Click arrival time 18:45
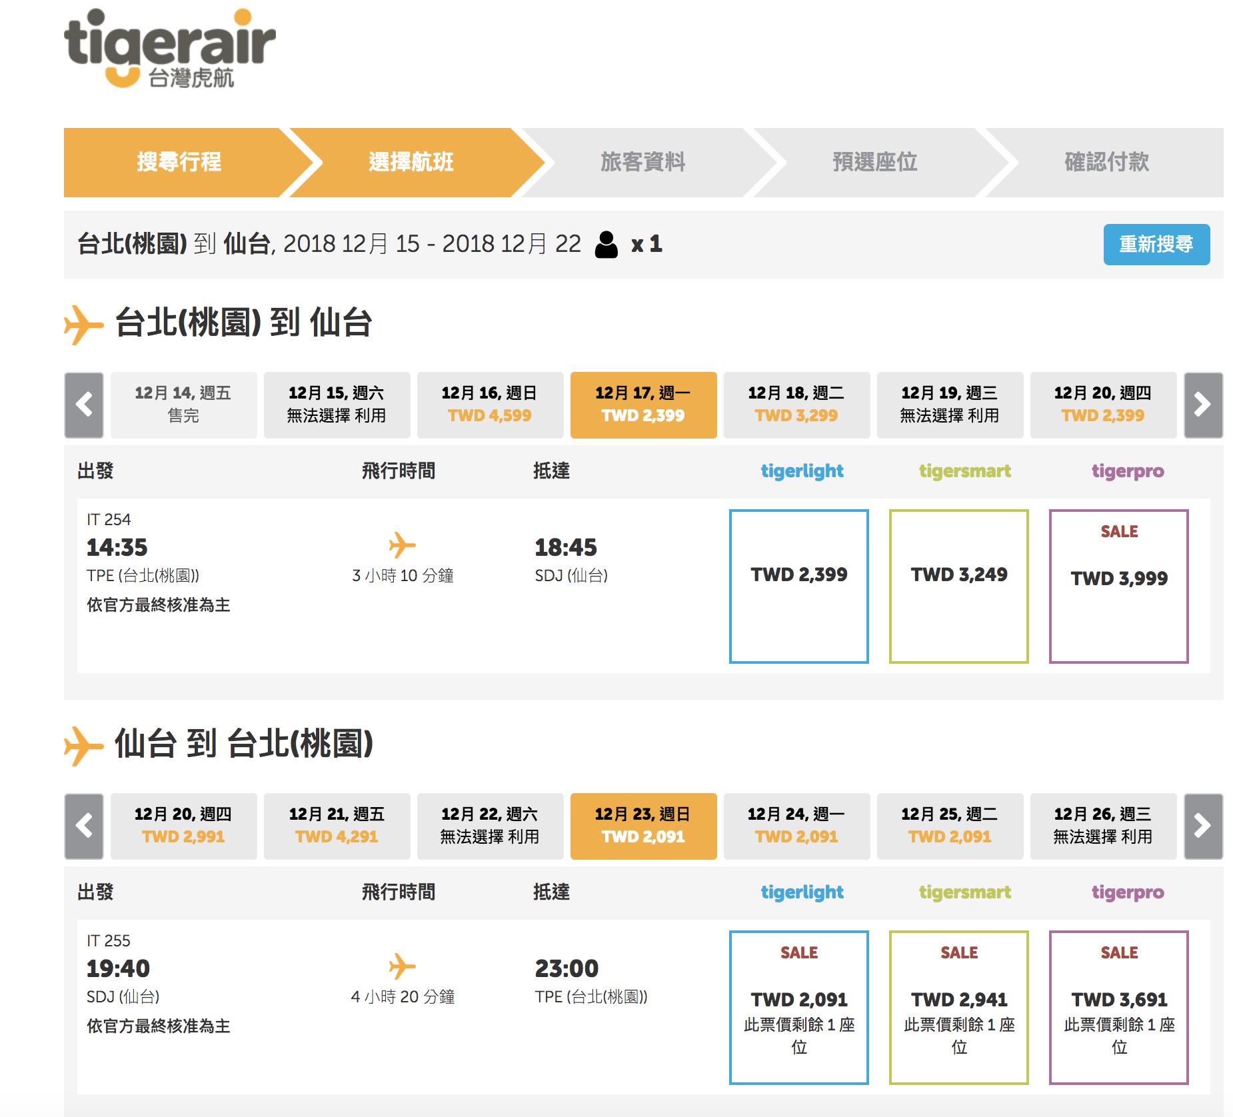Image resolution: width=1233 pixels, height=1117 pixels. tap(566, 547)
